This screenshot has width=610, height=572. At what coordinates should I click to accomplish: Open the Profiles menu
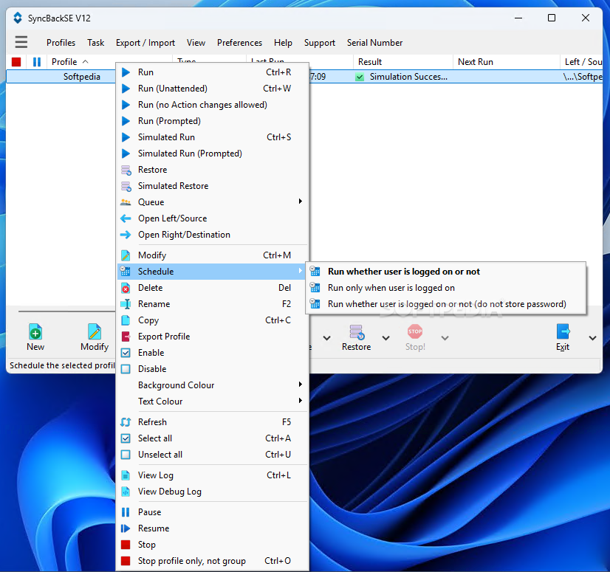click(x=61, y=42)
